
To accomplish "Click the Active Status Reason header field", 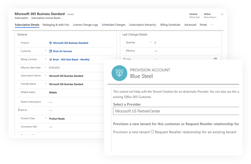I will 210,16.
